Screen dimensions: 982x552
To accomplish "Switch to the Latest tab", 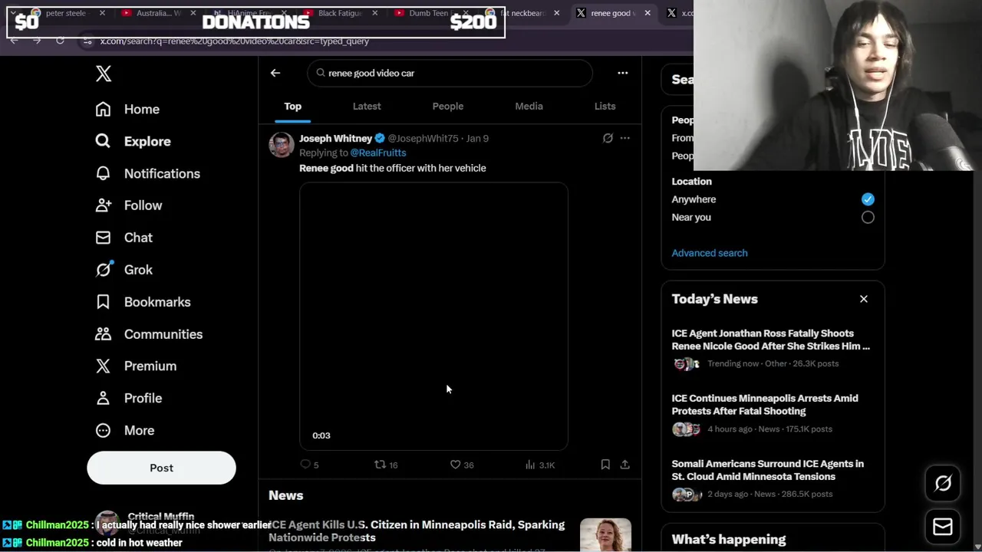I will click(x=367, y=107).
